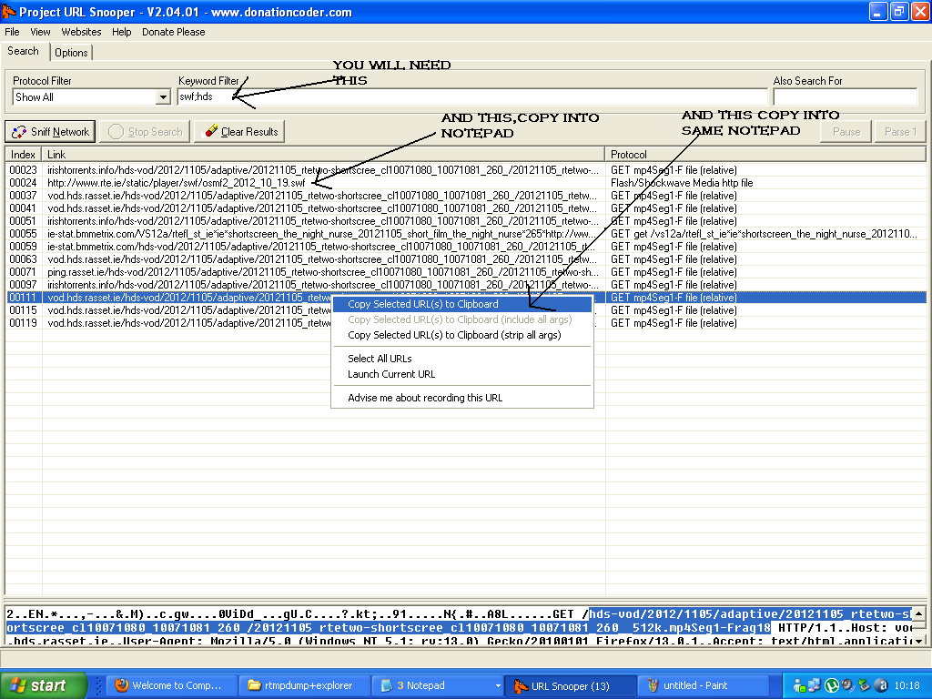Click the uTorrent system tray icon
The height and width of the screenshot is (699, 932).
[x=832, y=686]
